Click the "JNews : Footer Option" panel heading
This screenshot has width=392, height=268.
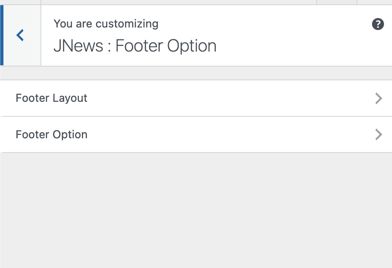click(135, 46)
